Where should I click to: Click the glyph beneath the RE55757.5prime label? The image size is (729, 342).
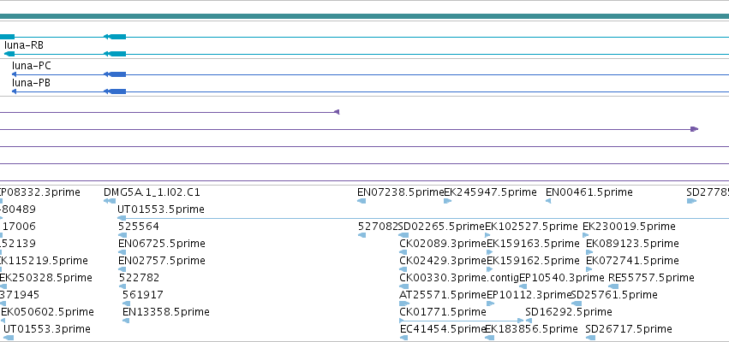pos(613,286)
